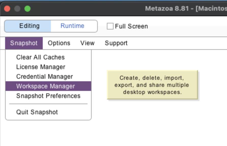
Task: Launch Credential Manager
Action: click(45, 77)
